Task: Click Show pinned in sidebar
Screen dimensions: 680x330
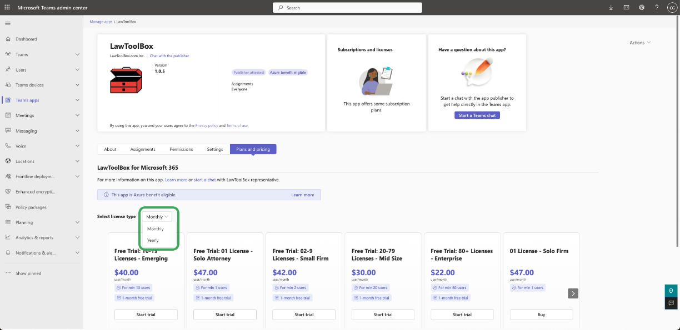Action: pos(28,273)
